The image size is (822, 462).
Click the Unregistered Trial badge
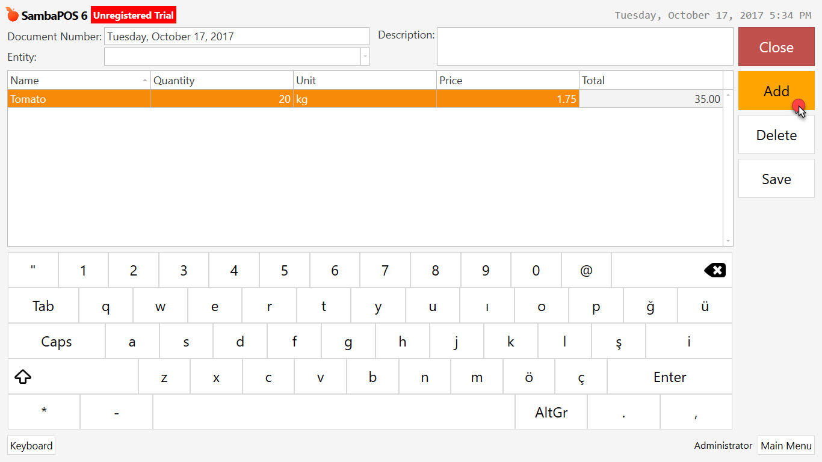click(133, 15)
